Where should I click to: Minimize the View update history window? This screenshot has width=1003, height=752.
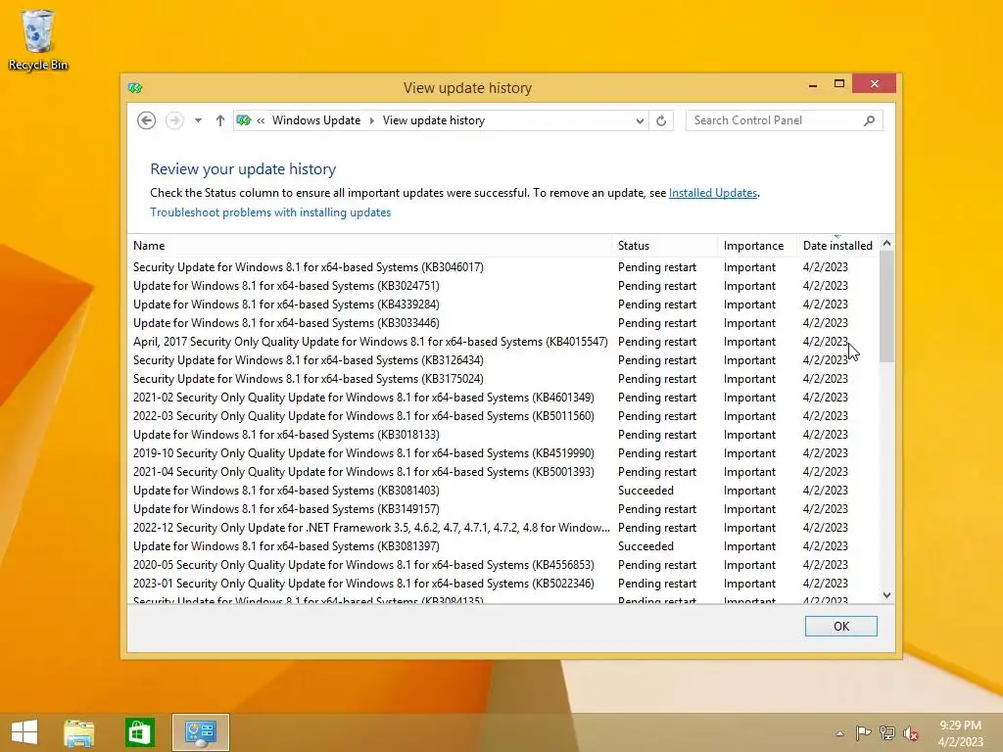813,84
